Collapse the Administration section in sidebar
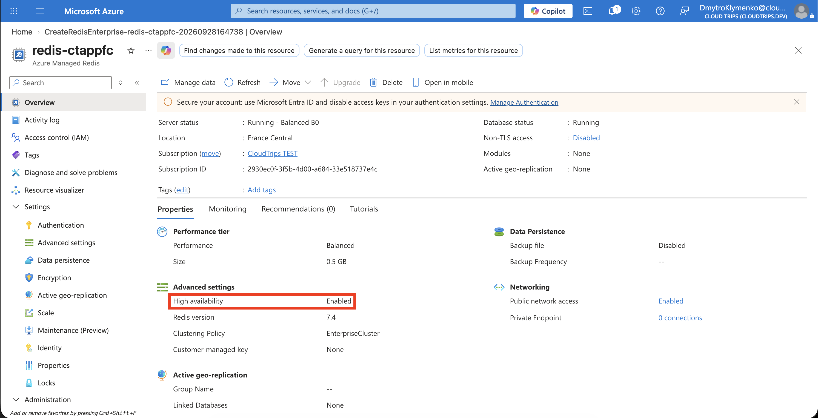Screen dimensions: 818x418 16,400
